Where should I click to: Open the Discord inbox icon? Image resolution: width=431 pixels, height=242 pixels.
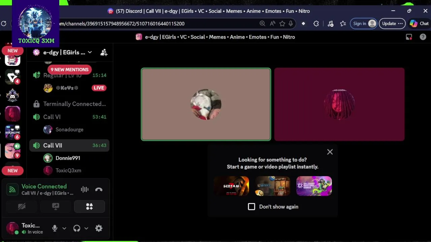(409, 37)
